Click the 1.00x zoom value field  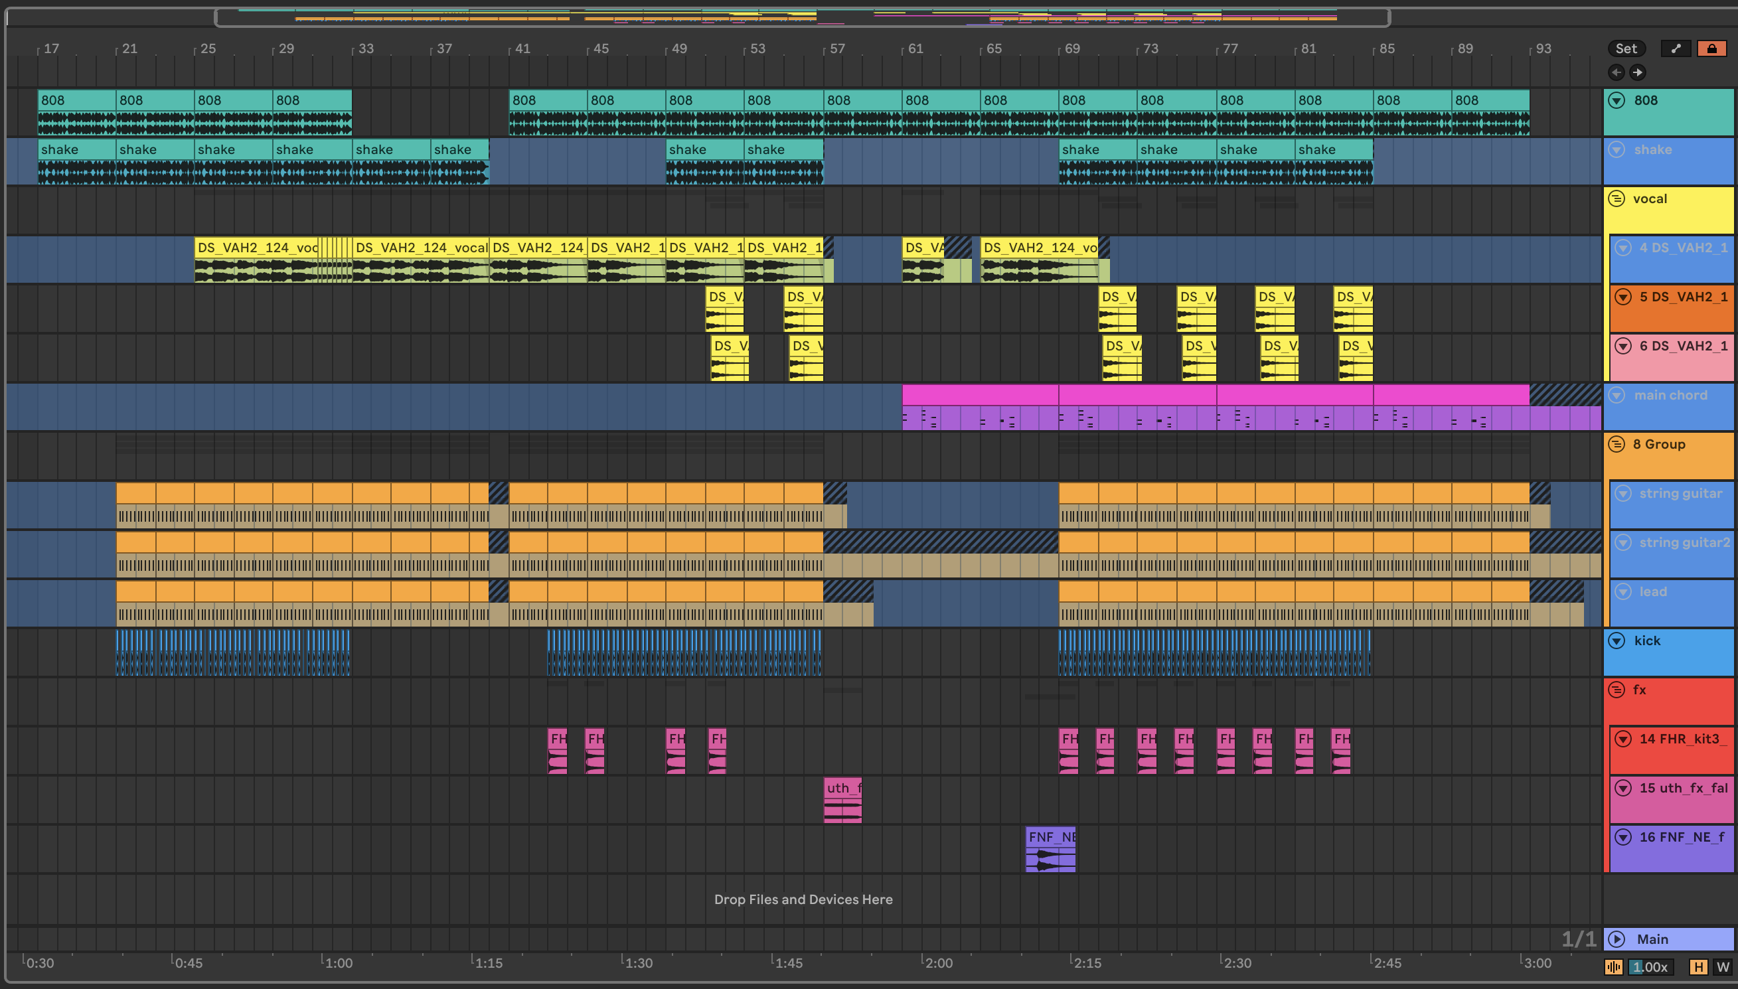(x=1650, y=966)
